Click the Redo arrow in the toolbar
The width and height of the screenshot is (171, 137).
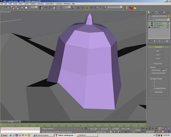pos(7,8)
